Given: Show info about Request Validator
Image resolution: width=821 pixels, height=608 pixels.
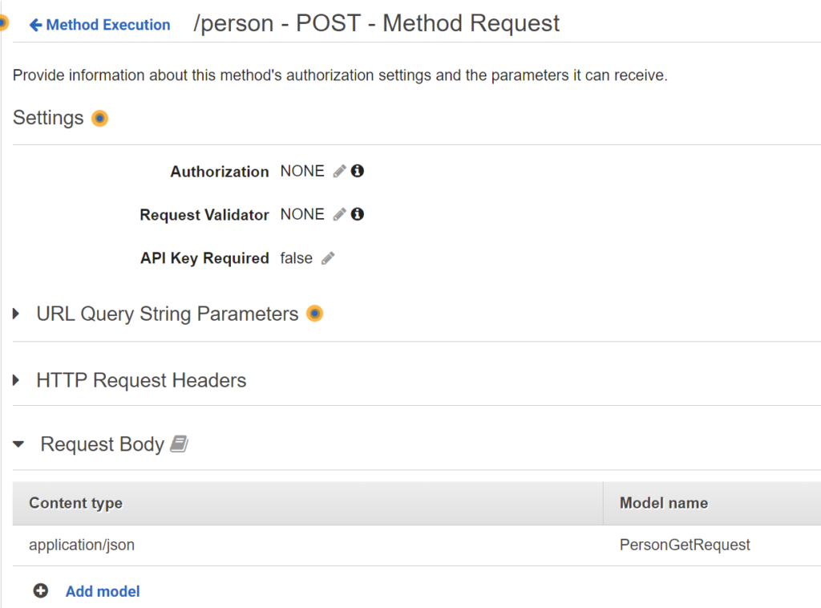Looking at the screenshot, I should coord(357,214).
